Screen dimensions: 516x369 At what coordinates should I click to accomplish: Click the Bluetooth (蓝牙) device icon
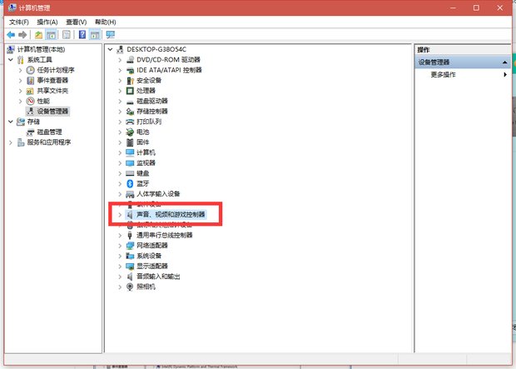tap(130, 183)
